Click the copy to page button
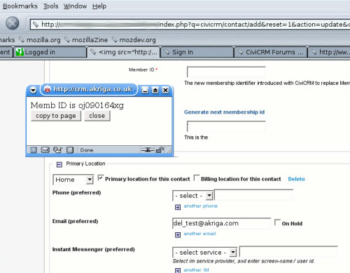This screenshot has width=350, height=273. tap(56, 116)
